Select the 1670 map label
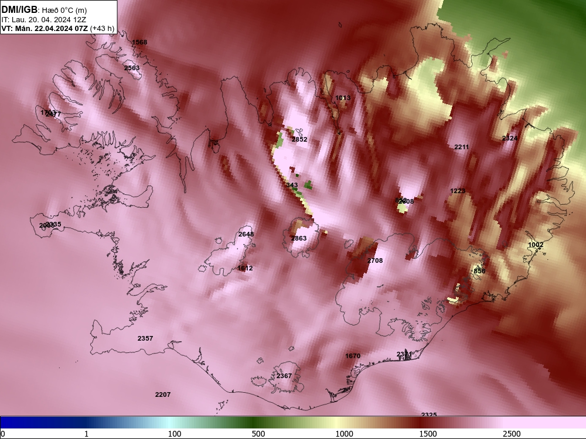The image size is (586, 439). [353, 356]
